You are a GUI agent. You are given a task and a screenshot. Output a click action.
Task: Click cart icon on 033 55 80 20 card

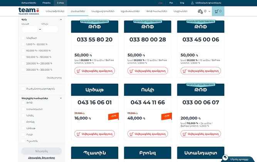(79, 71)
